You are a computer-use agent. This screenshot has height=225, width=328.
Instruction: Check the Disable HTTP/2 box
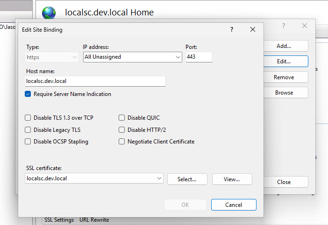click(122, 130)
